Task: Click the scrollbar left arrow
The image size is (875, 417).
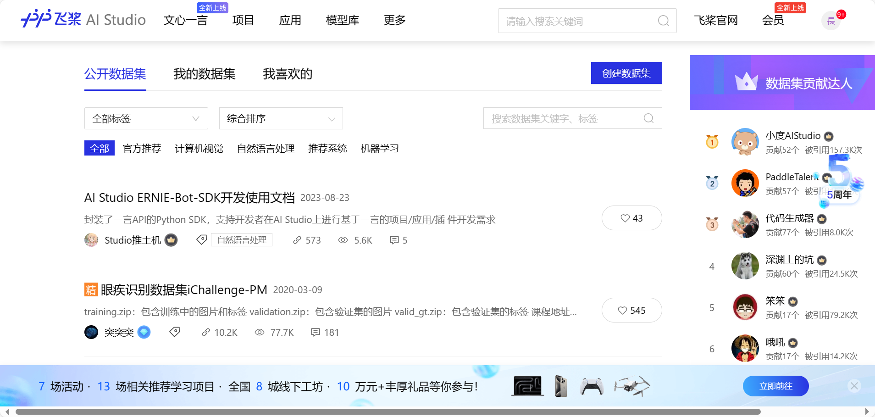Action: tap(7, 411)
